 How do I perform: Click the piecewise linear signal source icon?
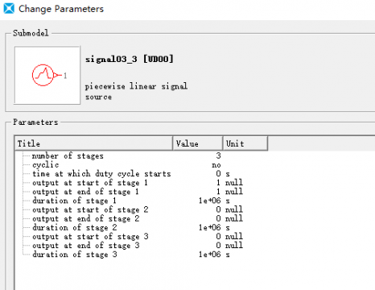47,75
